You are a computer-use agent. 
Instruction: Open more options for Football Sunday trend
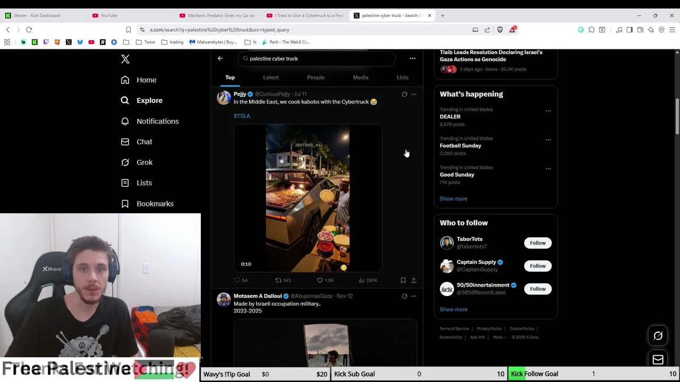click(548, 140)
